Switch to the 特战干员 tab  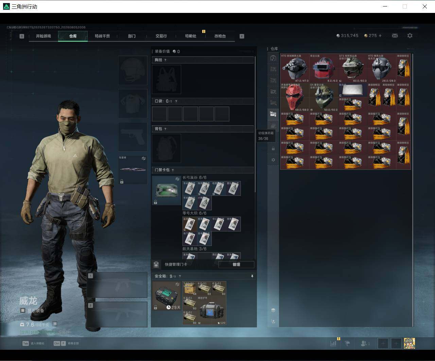tap(102, 36)
